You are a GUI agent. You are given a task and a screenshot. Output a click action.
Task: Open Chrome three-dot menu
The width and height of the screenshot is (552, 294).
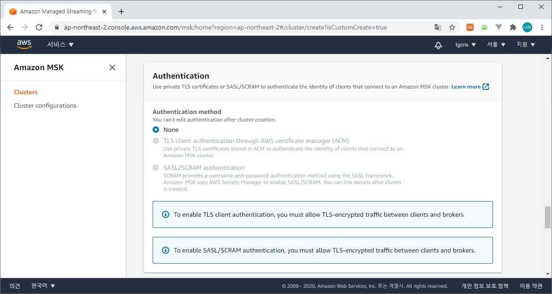click(x=542, y=27)
